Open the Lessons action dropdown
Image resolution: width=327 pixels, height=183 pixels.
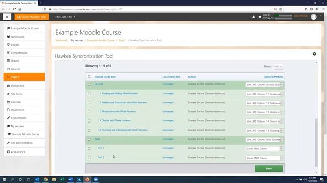264,85
